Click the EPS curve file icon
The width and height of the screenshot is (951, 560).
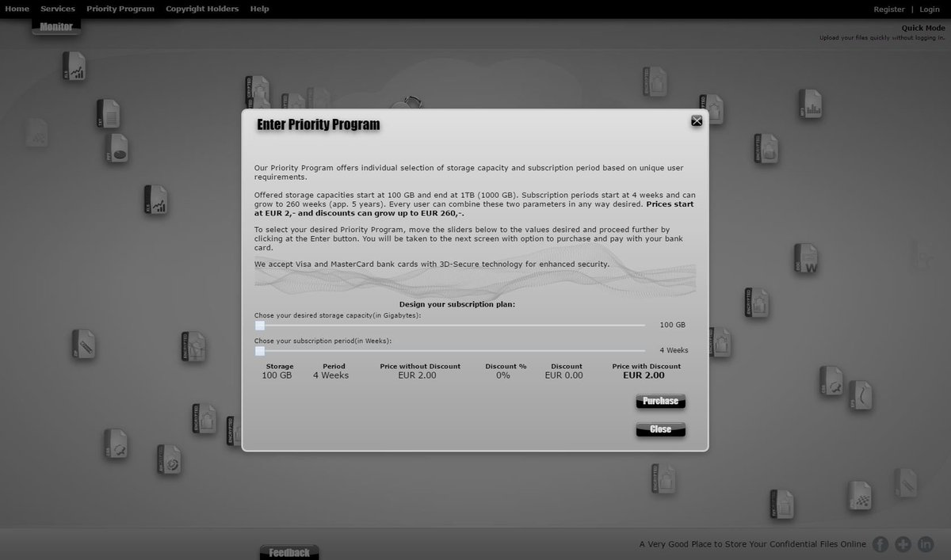pos(861,394)
